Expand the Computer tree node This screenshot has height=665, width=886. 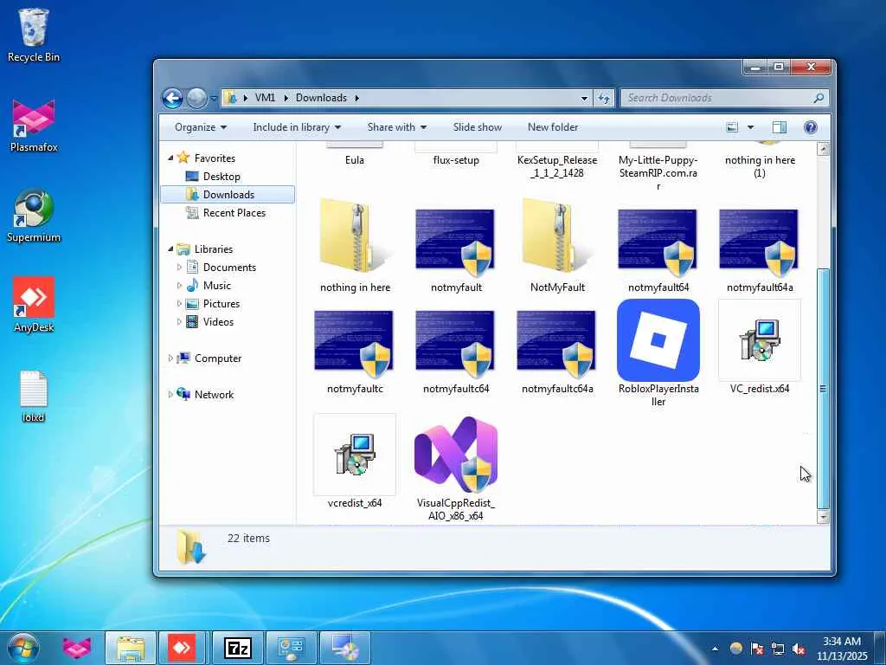point(170,358)
